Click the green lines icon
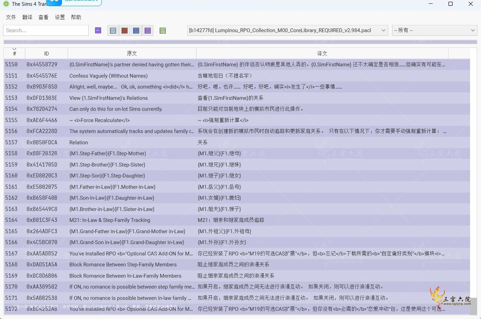 pos(163,30)
